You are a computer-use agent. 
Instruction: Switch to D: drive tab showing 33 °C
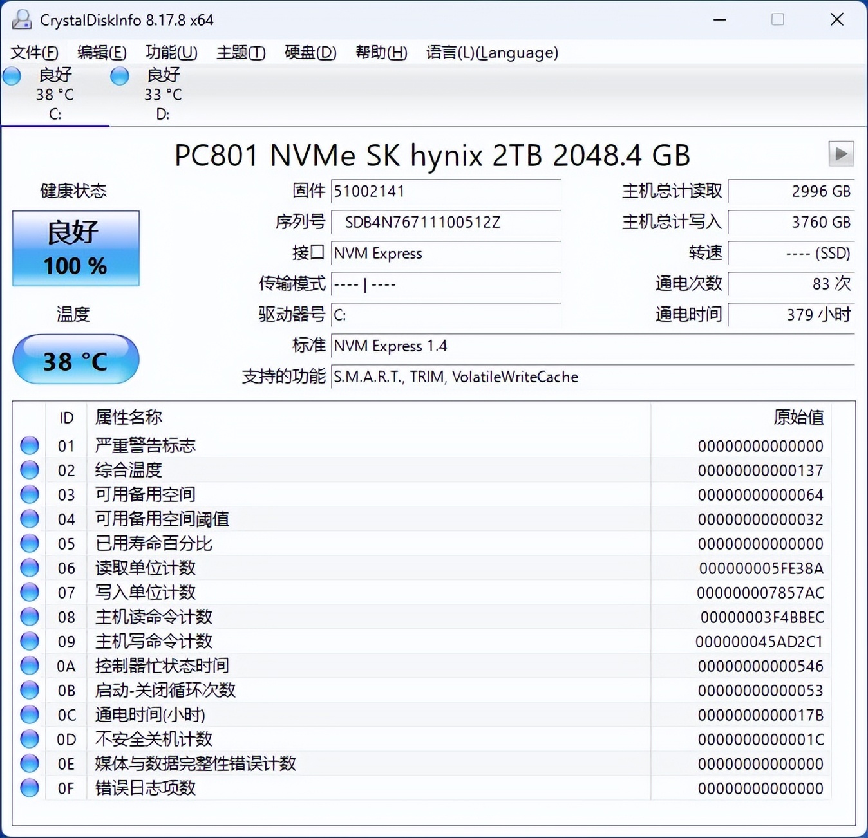click(x=162, y=95)
